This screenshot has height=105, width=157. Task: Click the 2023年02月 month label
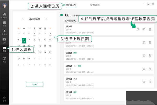(x=35, y=19)
